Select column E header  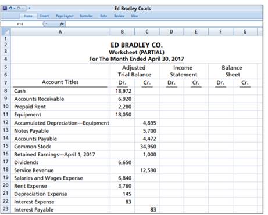click(196, 32)
